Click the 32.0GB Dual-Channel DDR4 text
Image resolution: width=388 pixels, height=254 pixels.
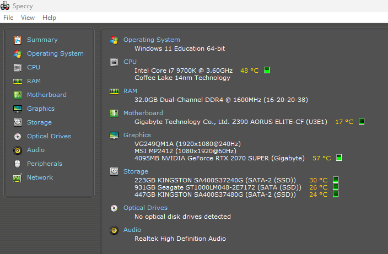point(221,100)
